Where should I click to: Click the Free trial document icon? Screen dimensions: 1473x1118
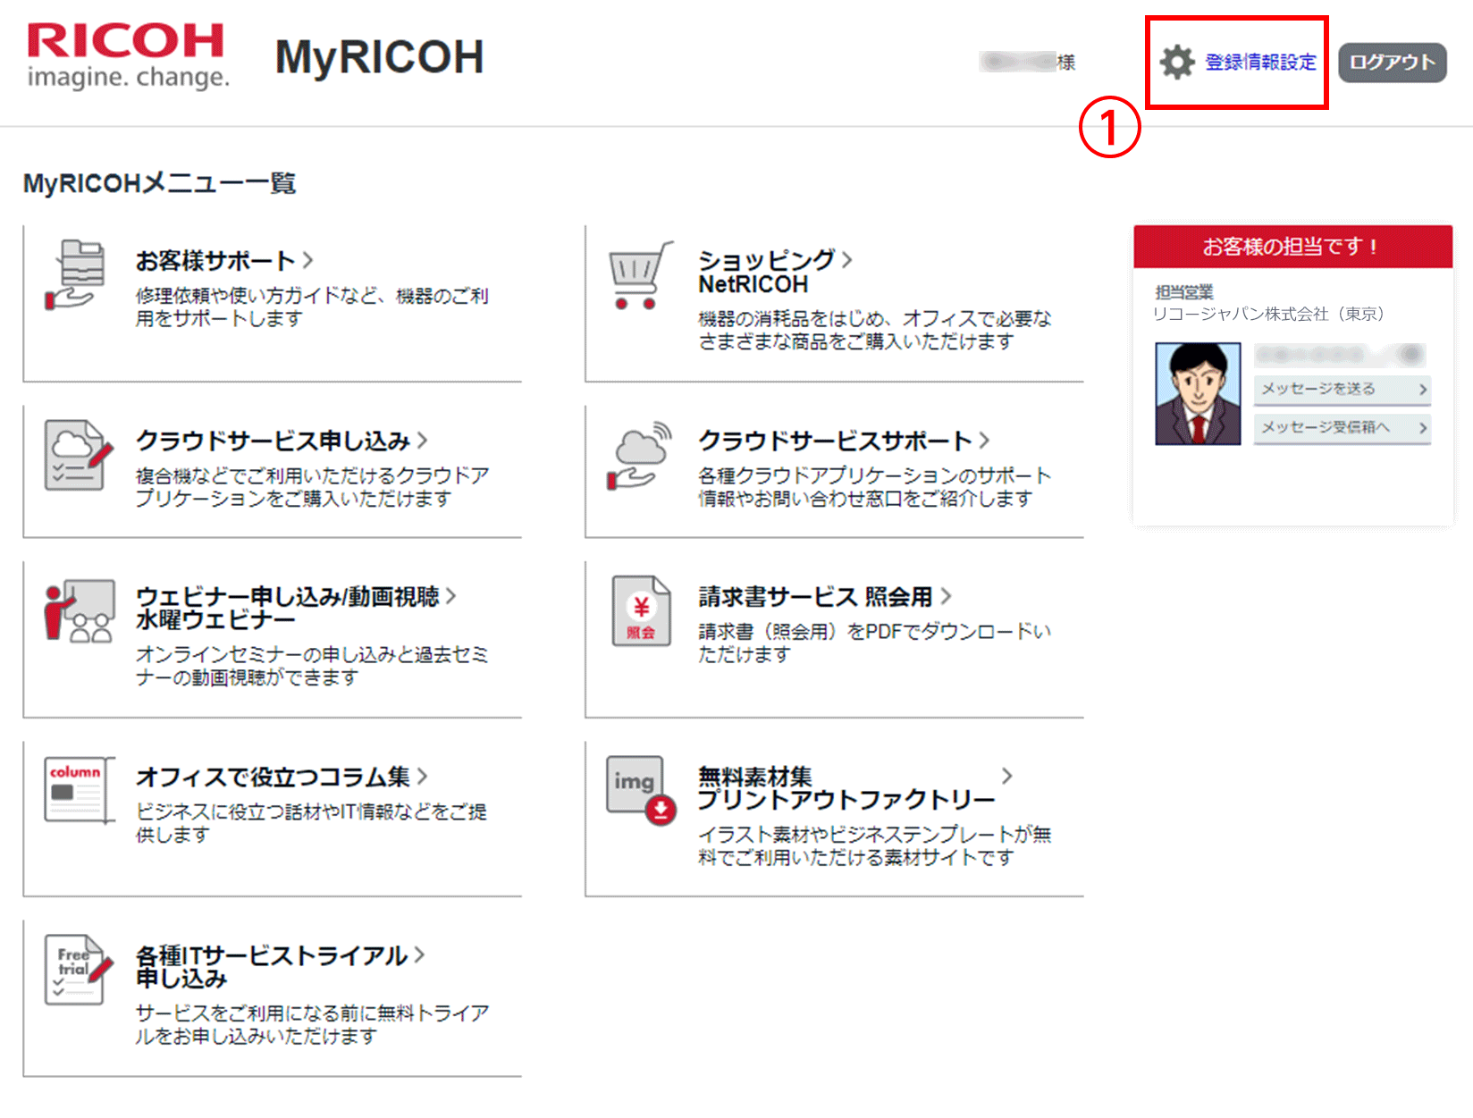click(79, 971)
